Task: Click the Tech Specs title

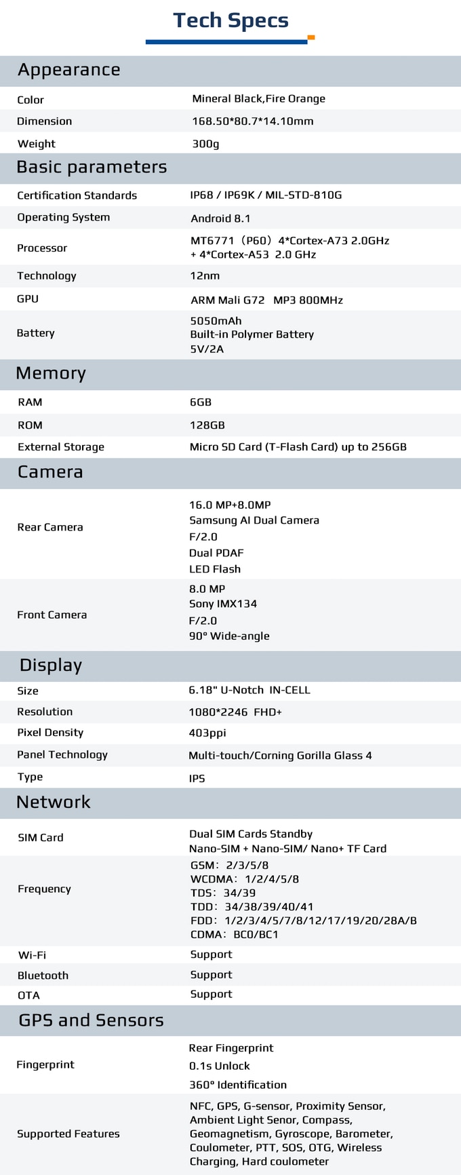Action: pos(230,21)
